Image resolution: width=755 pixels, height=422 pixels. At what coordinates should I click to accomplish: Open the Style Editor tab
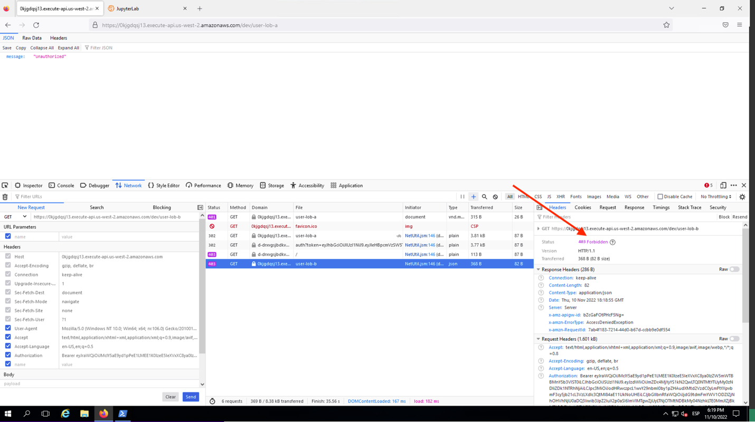click(164, 186)
